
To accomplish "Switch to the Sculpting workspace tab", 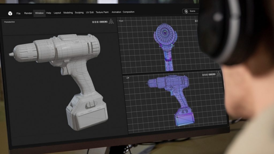I will 79,12.
